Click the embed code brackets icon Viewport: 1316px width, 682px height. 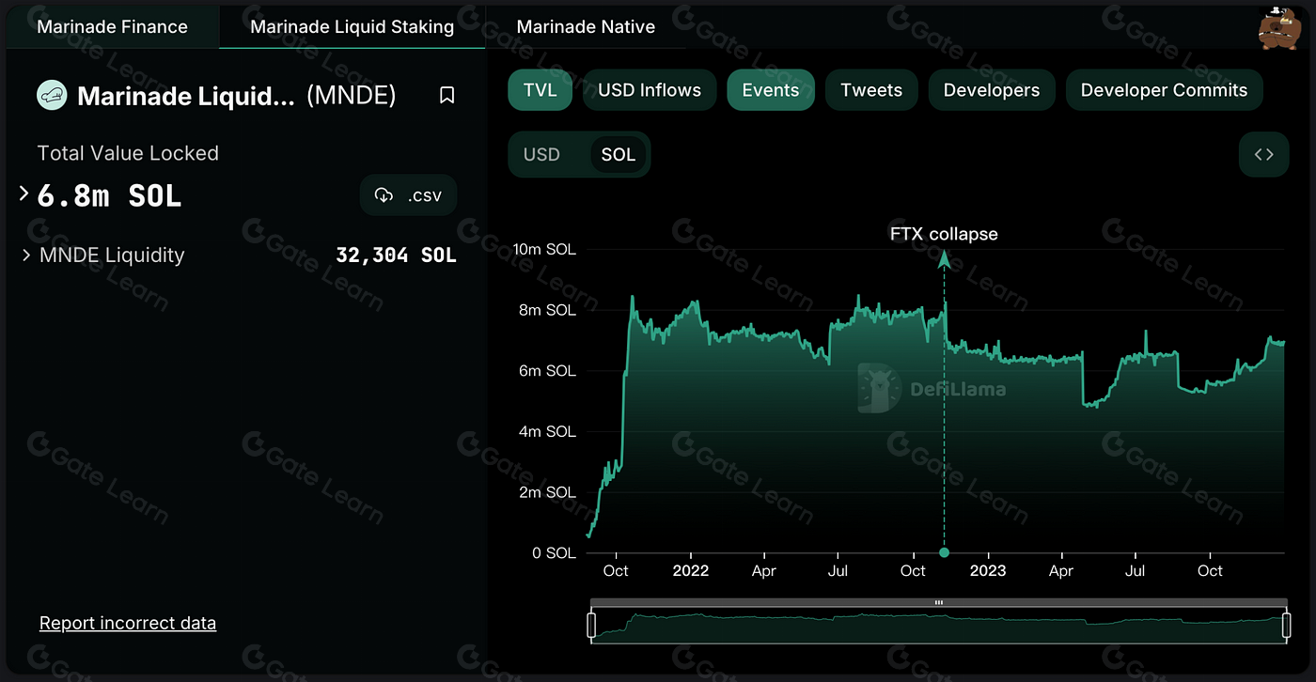point(1263,155)
